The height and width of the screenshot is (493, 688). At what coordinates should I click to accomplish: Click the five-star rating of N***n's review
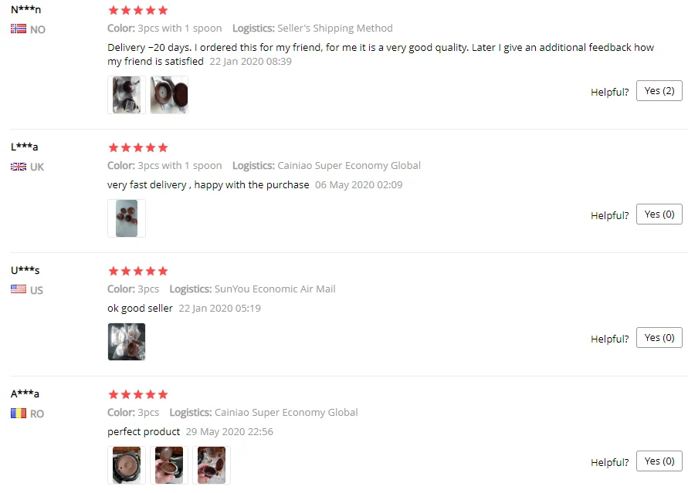click(x=138, y=10)
